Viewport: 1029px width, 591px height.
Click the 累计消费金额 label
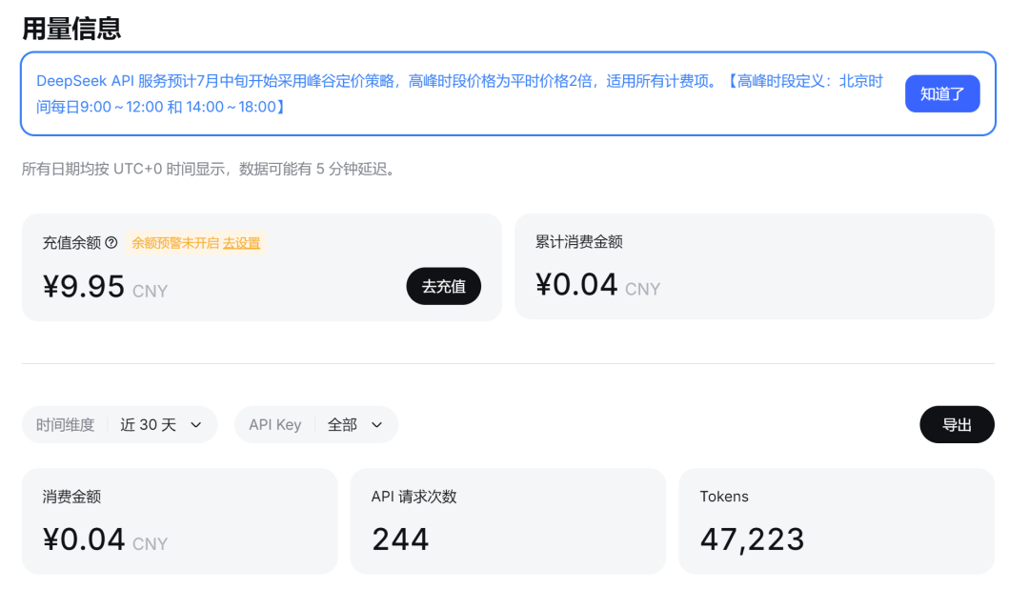(579, 242)
